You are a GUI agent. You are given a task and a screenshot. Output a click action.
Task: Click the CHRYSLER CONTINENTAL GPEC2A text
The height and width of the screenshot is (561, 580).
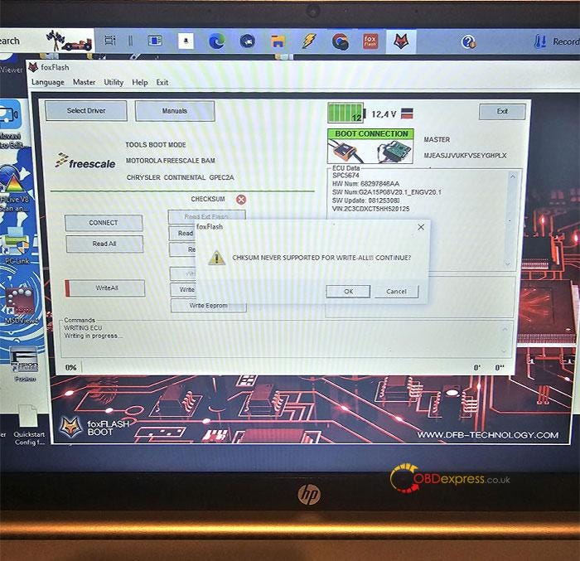(x=180, y=177)
